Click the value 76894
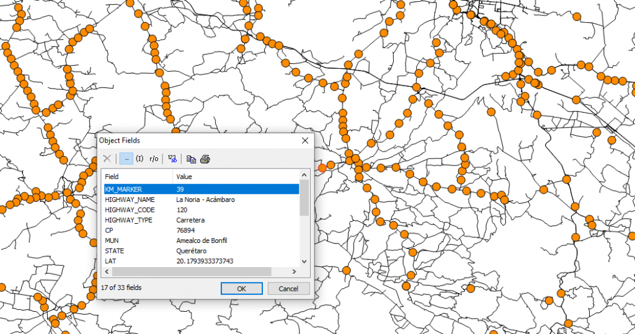Viewport: 635px width, 334px height. 185,231
